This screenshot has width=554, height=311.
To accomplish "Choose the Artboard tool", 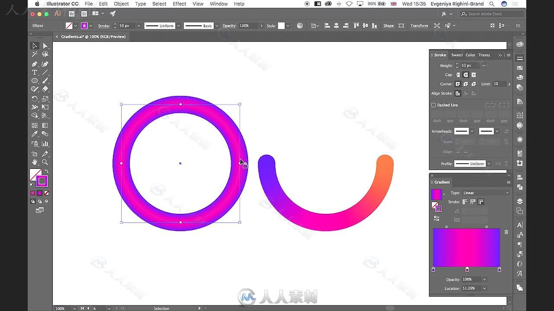I will (35, 154).
